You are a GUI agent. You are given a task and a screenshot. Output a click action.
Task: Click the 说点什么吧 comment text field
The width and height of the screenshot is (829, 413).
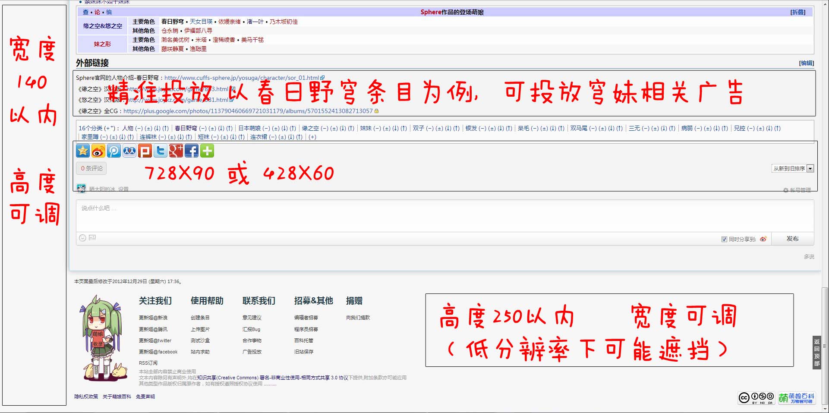click(x=444, y=216)
